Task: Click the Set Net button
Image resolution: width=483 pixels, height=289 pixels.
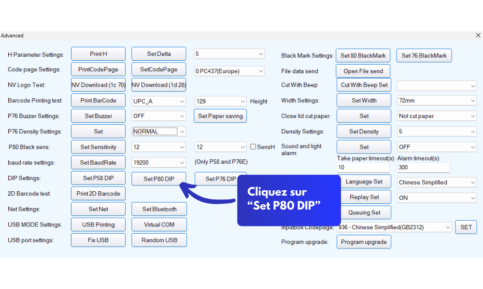Action: point(98,209)
